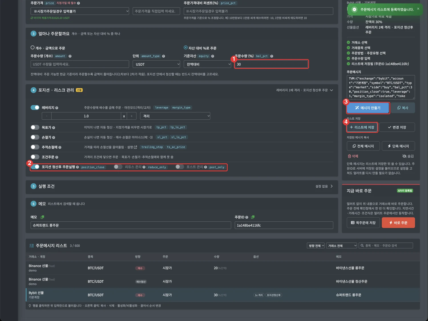Click the 메시지 만들기 button
Image resolution: width=428 pixels, height=321 pixels.
[x=368, y=108]
